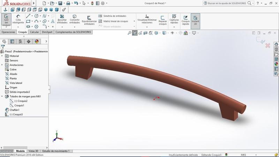Image resolution: width=279 pixels, height=157 pixels.
Task: Open DisplayManager tab
Action: pos(37,42)
